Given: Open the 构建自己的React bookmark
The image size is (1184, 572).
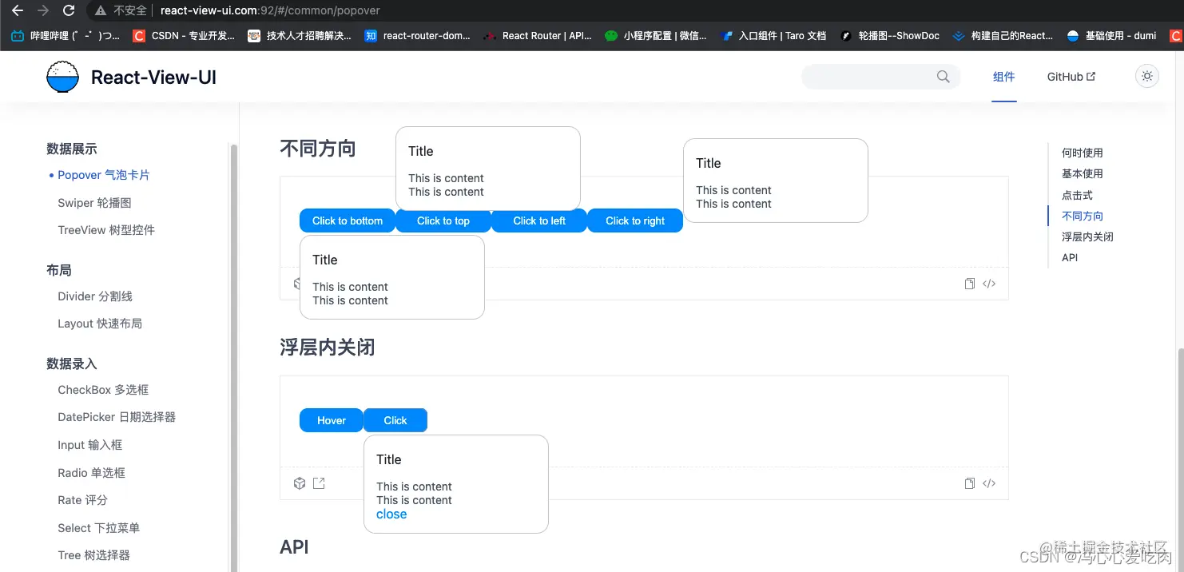Looking at the screenshot, I should coord(1003,36).
